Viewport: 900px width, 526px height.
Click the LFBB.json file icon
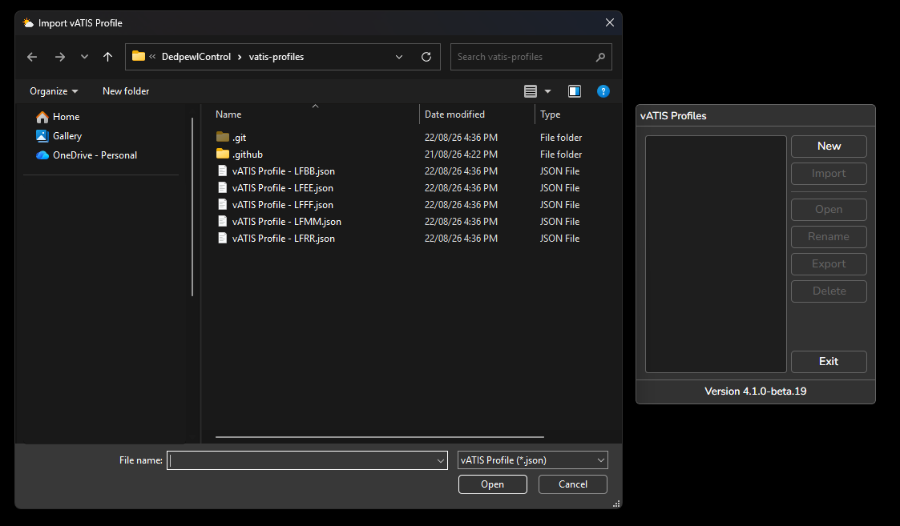pos(223,171)
